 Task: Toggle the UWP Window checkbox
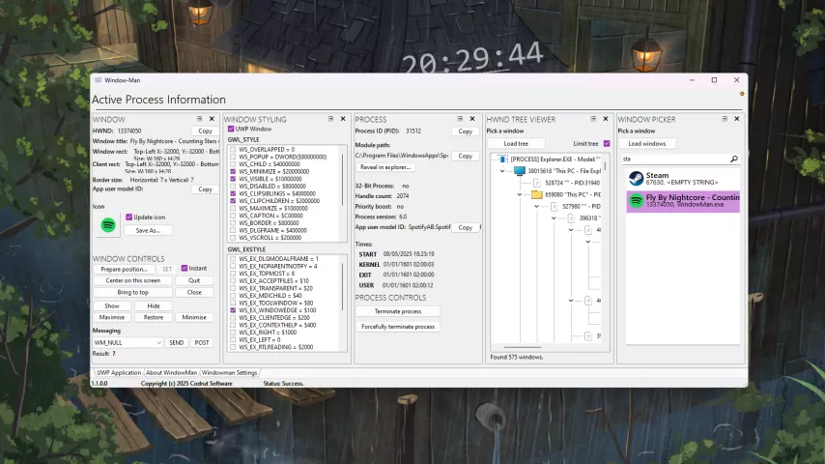(231, 129)
